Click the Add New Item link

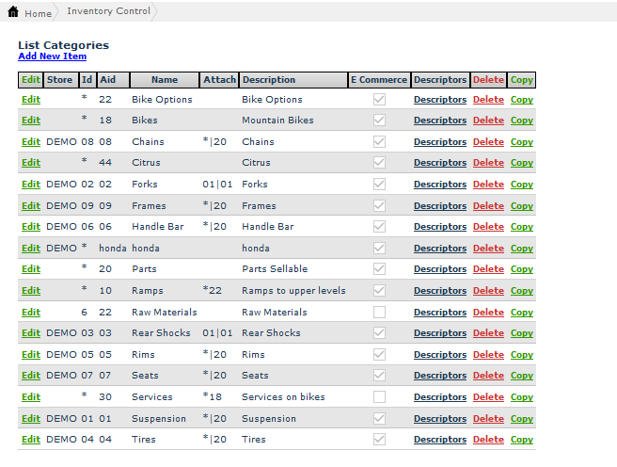click(x=52, y=56)
